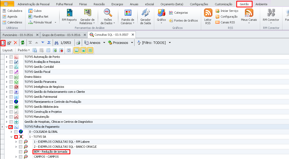289x159 pixels.
Task: Go to next record blue arrow
Action: pos(43,43)
